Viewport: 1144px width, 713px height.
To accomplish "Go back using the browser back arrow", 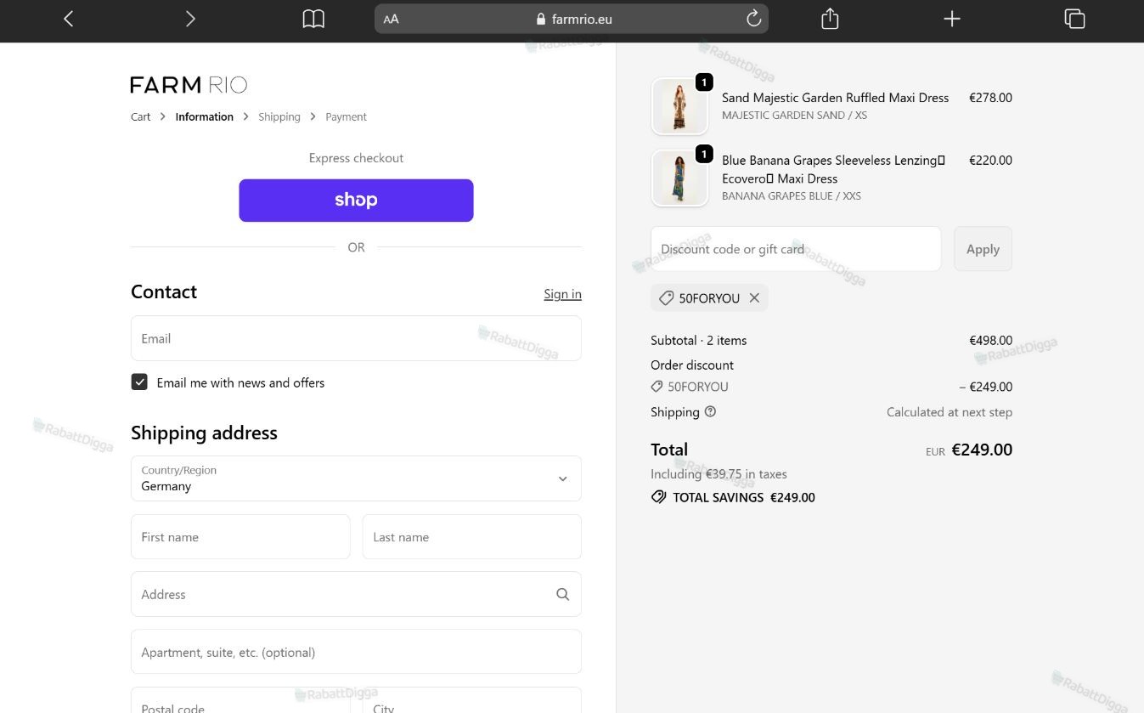I will 69,19.
